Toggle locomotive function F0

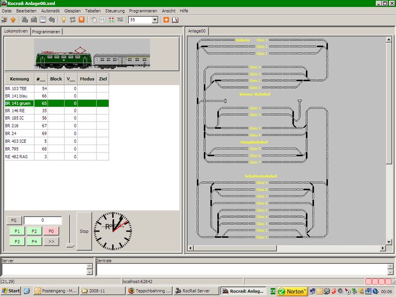[x=51, y=231]
